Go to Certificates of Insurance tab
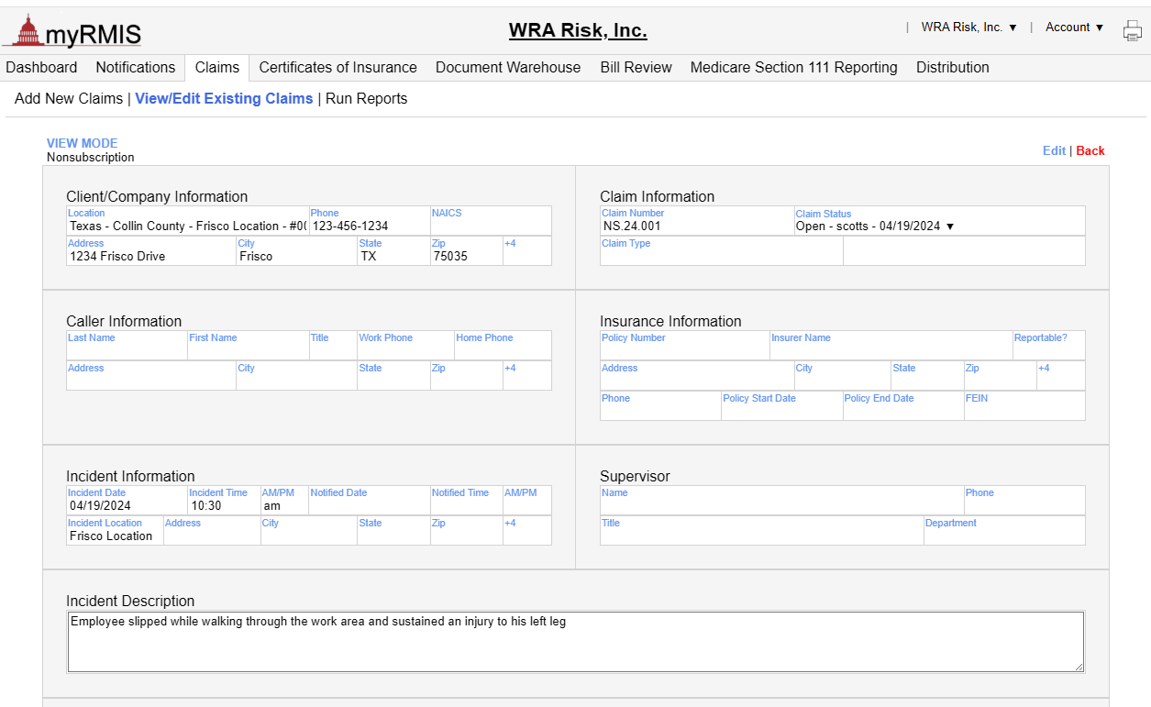This screenshot has width=1151, height=707. 338,68
